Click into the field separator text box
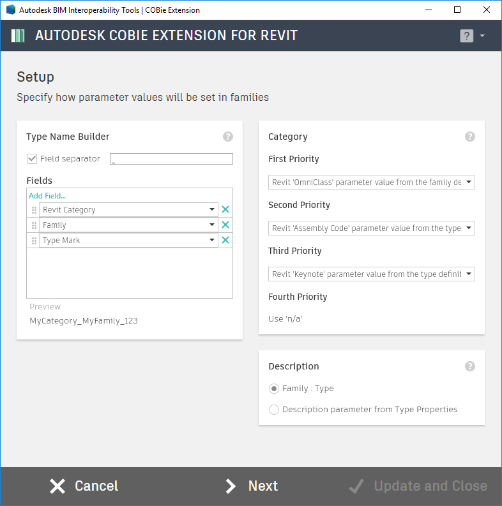Viewport: 502px width, 506px height. (x=171, y=159)
